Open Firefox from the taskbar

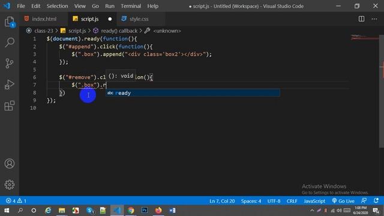coord(158,211)
